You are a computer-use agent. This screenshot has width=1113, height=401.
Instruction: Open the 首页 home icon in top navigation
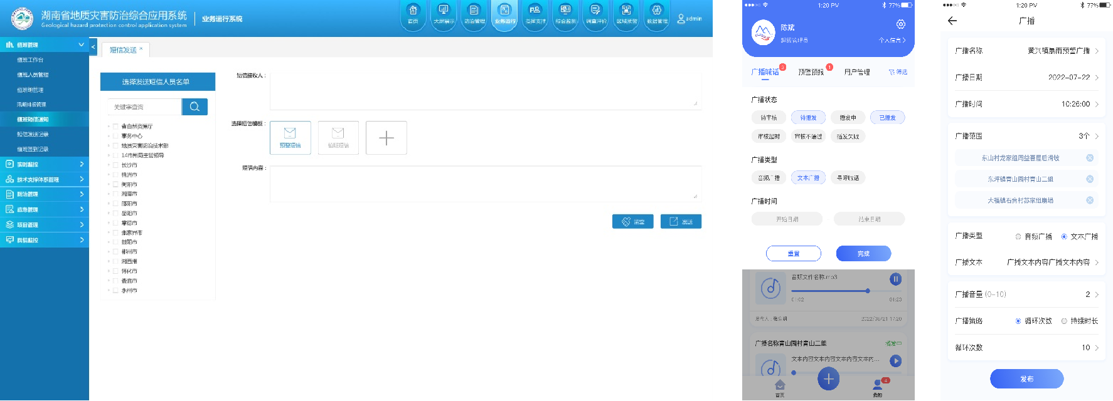[x=413, y=14]
